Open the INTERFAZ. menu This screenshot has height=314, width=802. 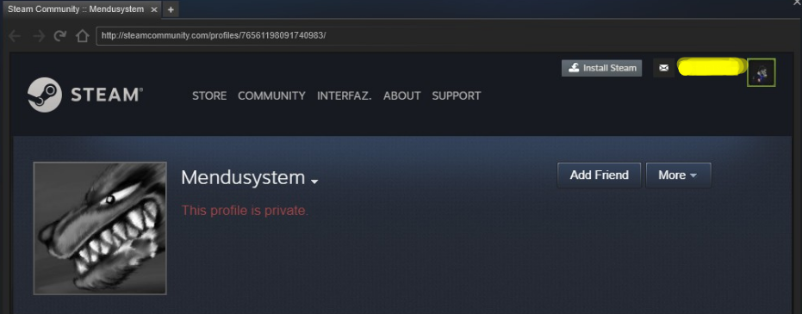pos(345,96)
